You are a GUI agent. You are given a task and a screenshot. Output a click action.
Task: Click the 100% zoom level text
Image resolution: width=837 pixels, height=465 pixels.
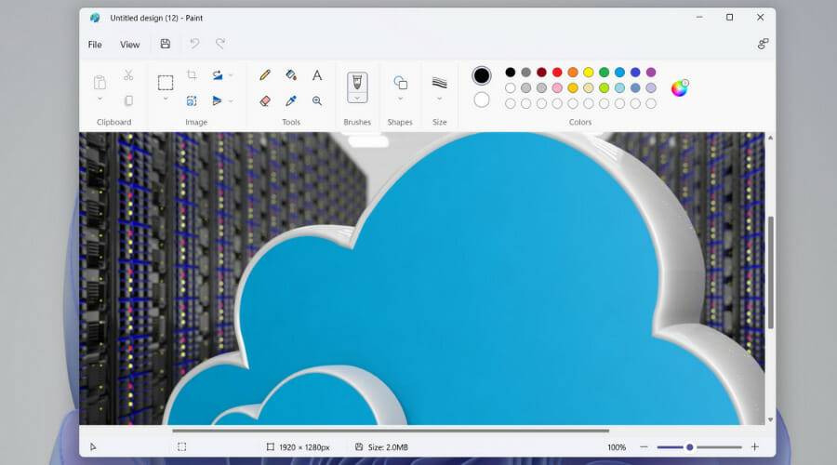pos(617,447)
